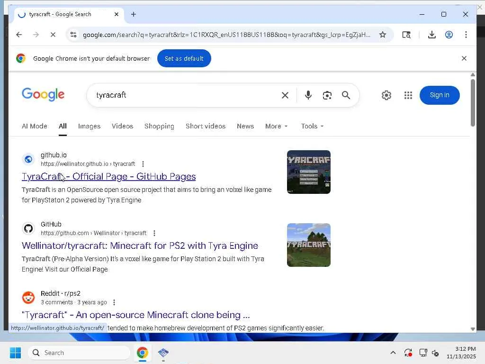Submit search with magnifying glass icon
This screenshot has height=364, width=485.
click(x=346, y=95)
